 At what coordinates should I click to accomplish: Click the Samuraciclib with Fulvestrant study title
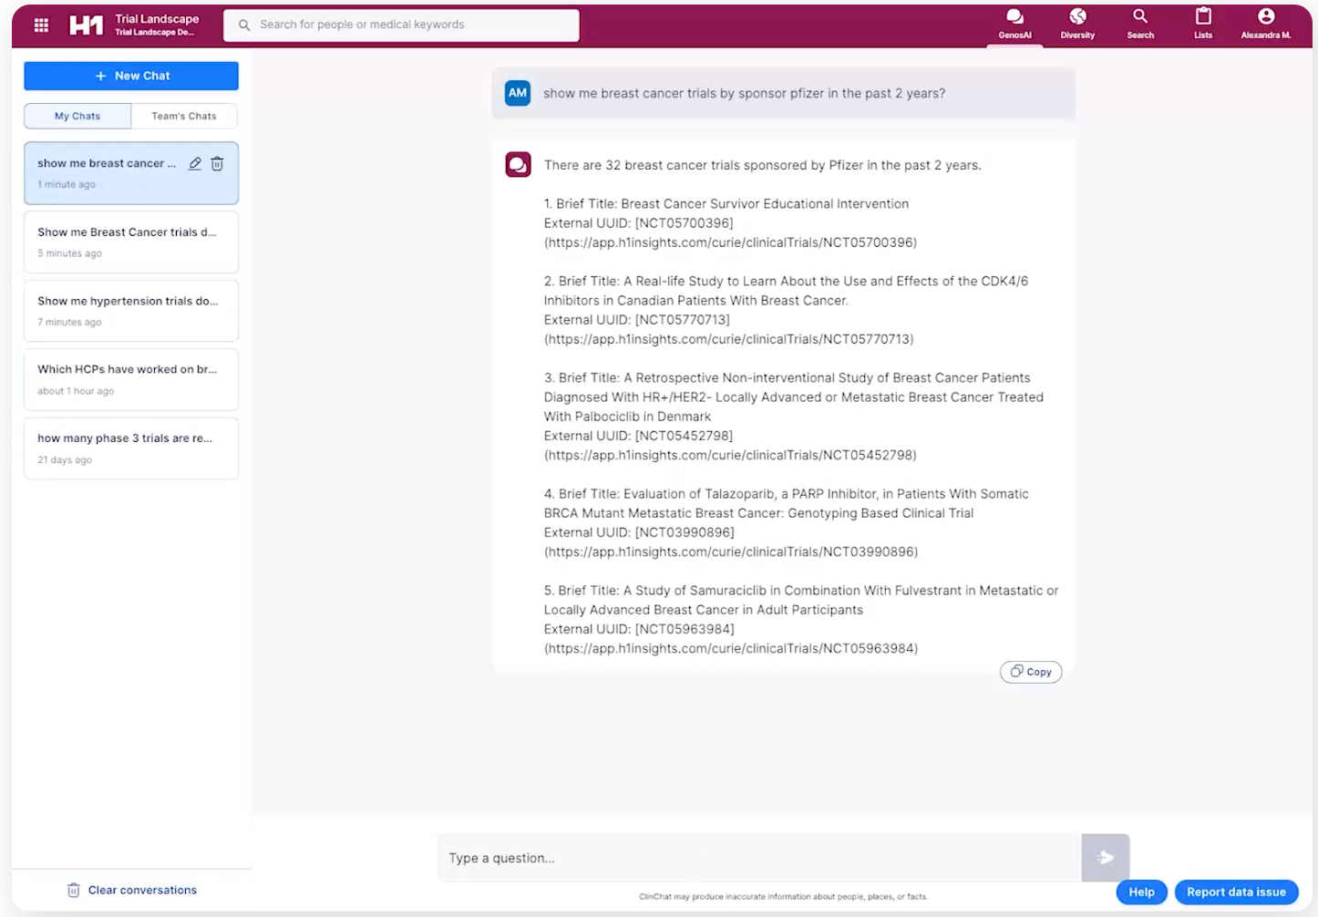pyautogui.click(x=801, y=600)
